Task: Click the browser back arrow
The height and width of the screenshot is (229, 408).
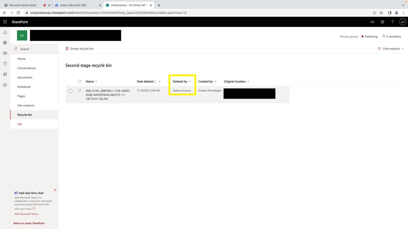Action: tap(5, 13)
